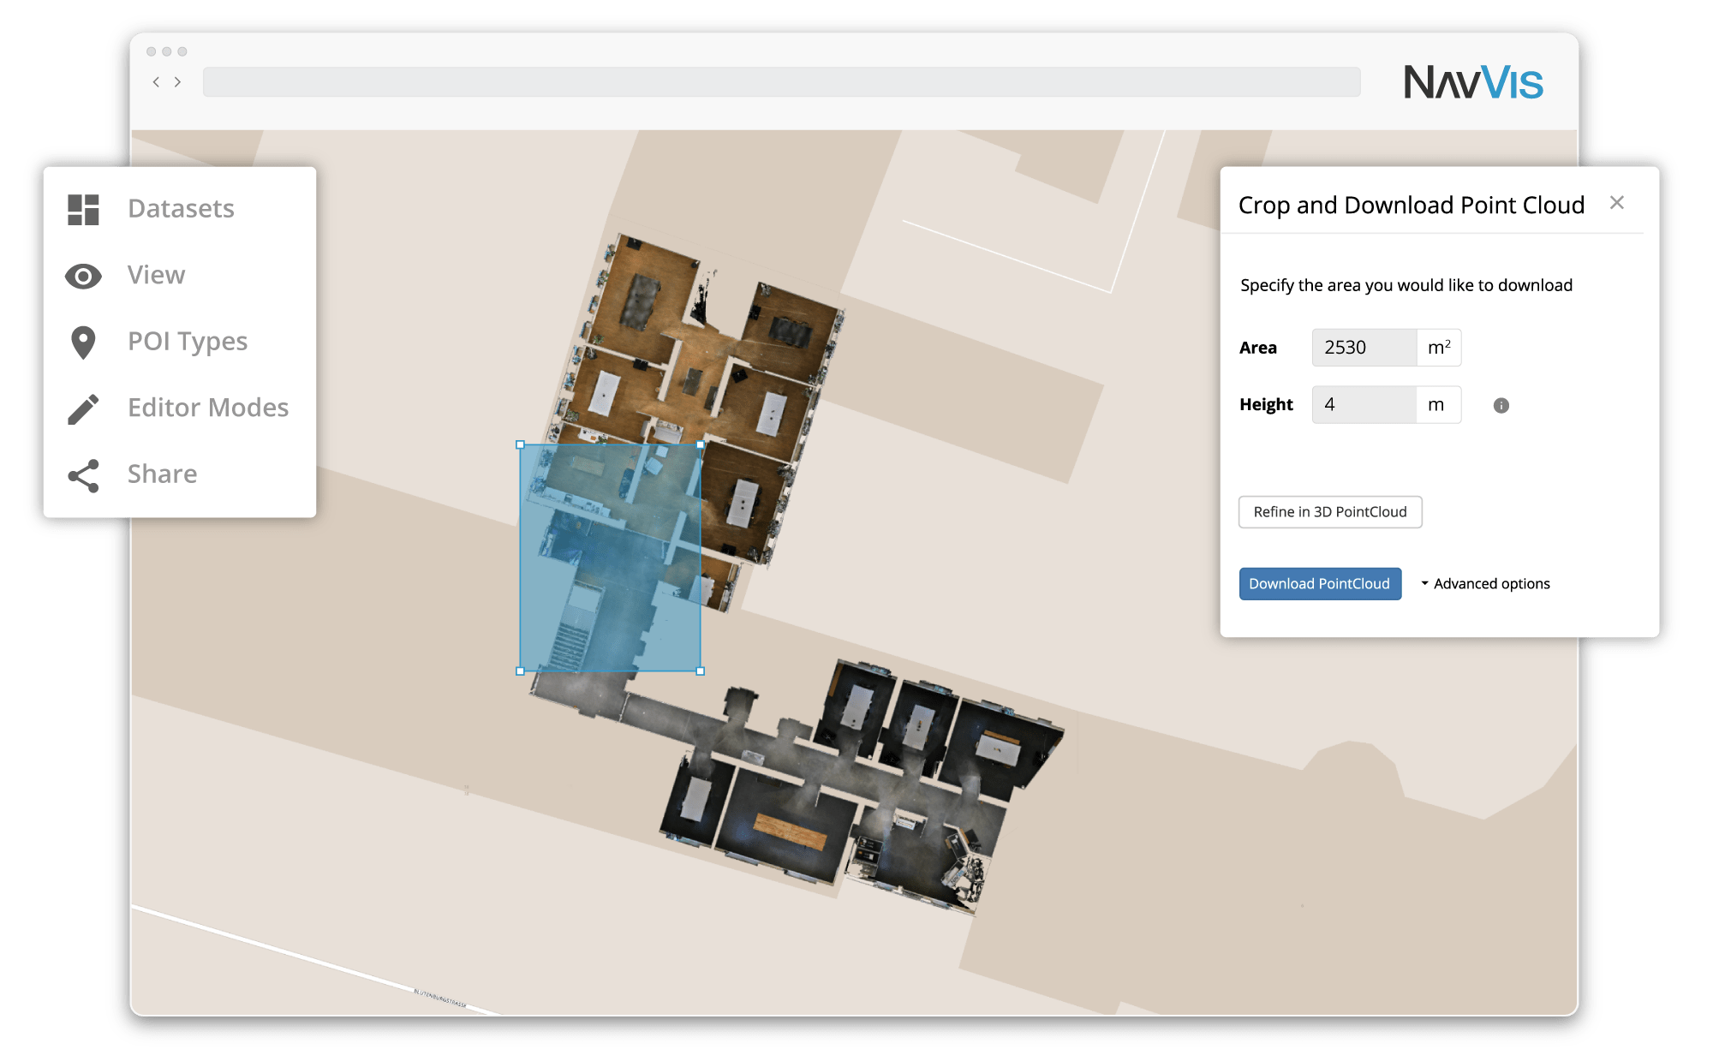Click the POI Types pin icon
The width and height of the screenshot is (1713, 1061).
83,343
